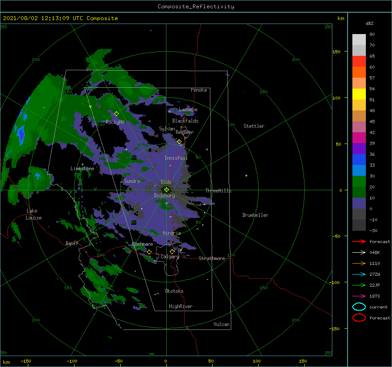Click the RockyMH map label
This screenshot has height=367, width=392.
tap(115, 122)
